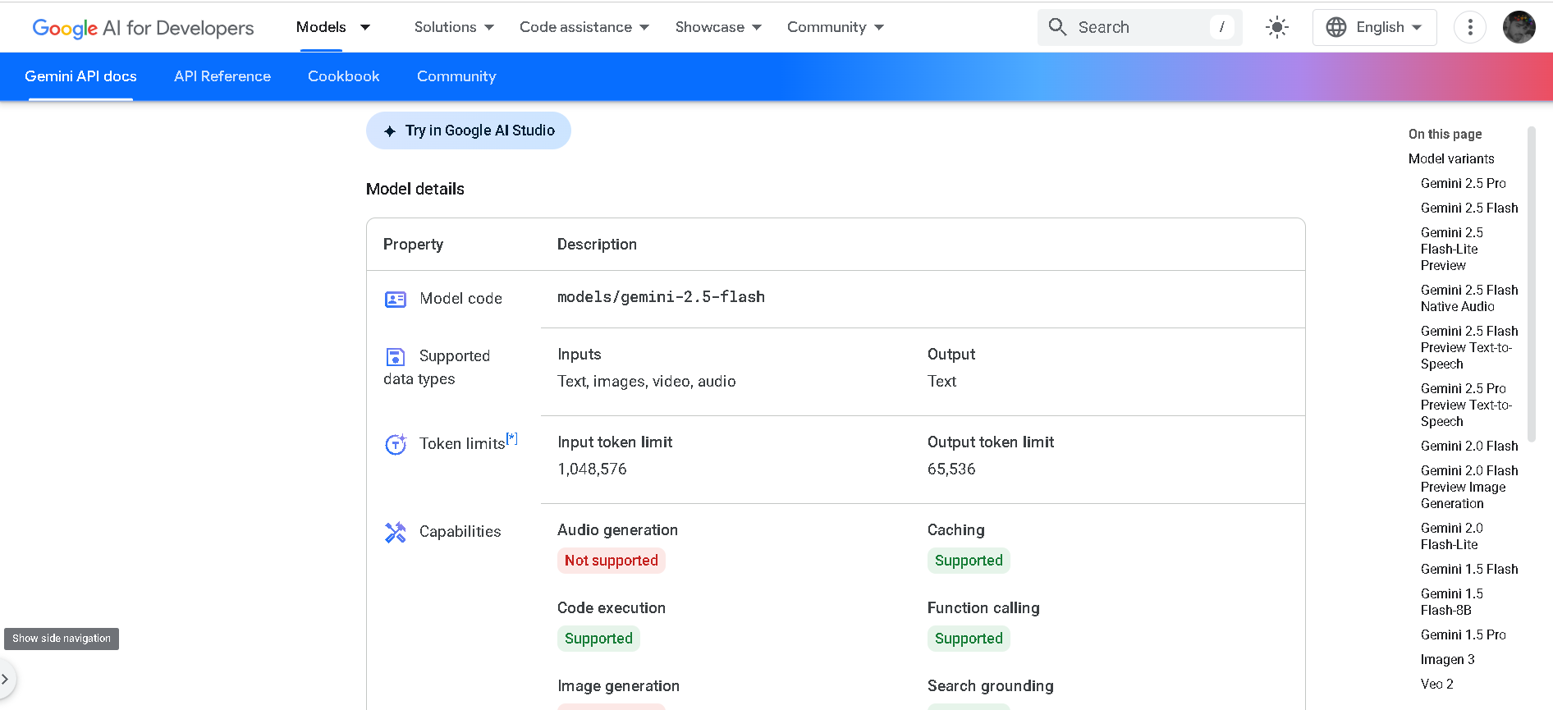Open the English language selector
The height and width of the screenshot is (710, 1553).
(x=1374, y=27)
